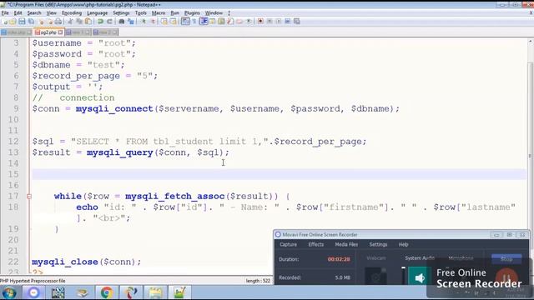The height and width of the screenshot is (300, 534).
Task: Close the pg2.php tab
Action: [61, 32]
